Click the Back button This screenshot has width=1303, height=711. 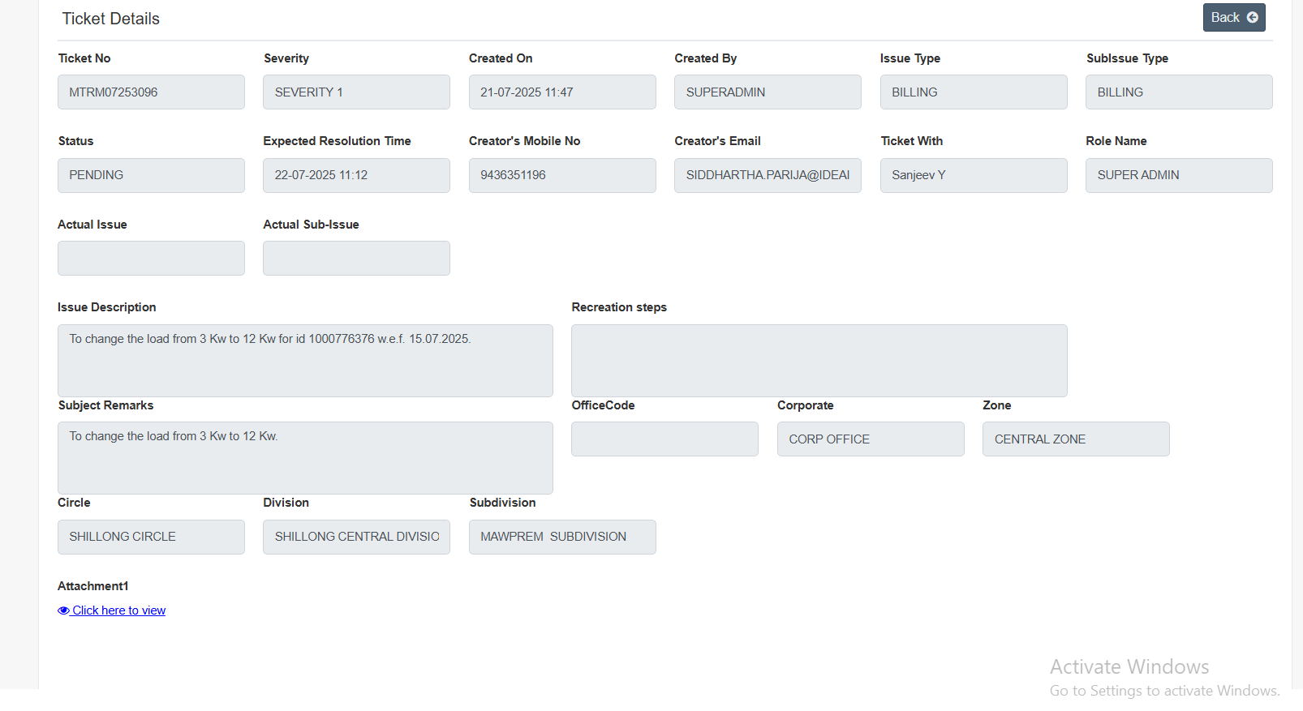tap(1233, 18)
